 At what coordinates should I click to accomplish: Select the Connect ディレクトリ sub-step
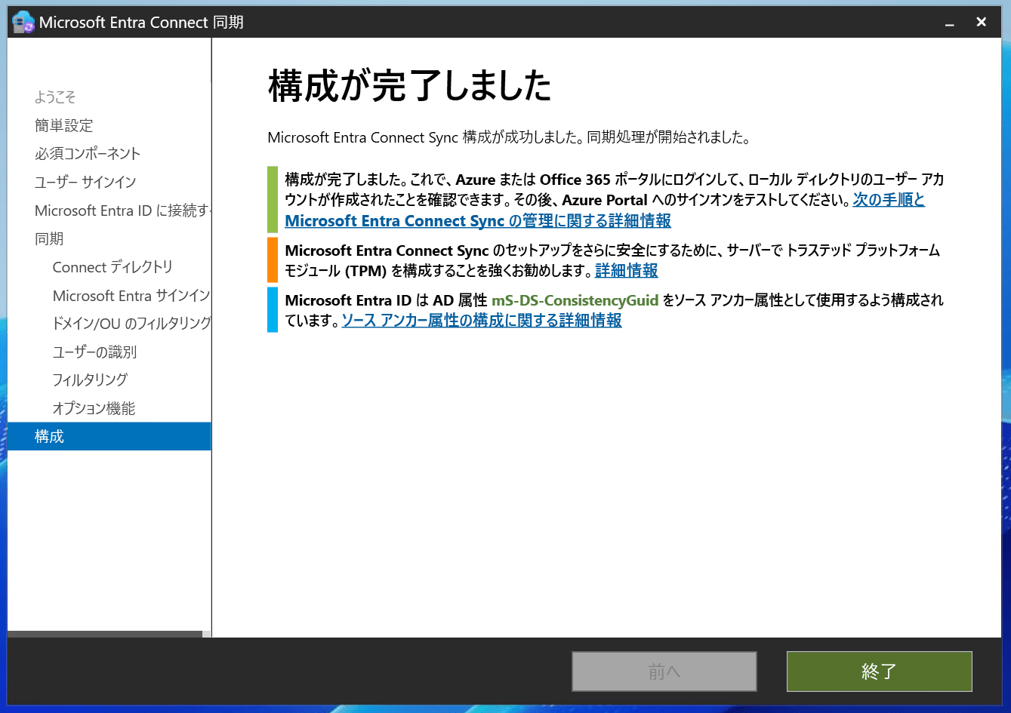point(113,267)
